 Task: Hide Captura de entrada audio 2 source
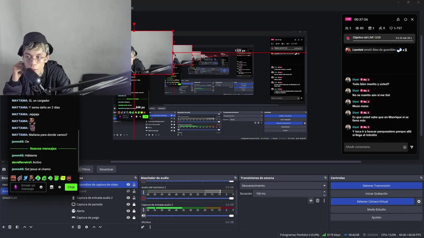point(128,198)
